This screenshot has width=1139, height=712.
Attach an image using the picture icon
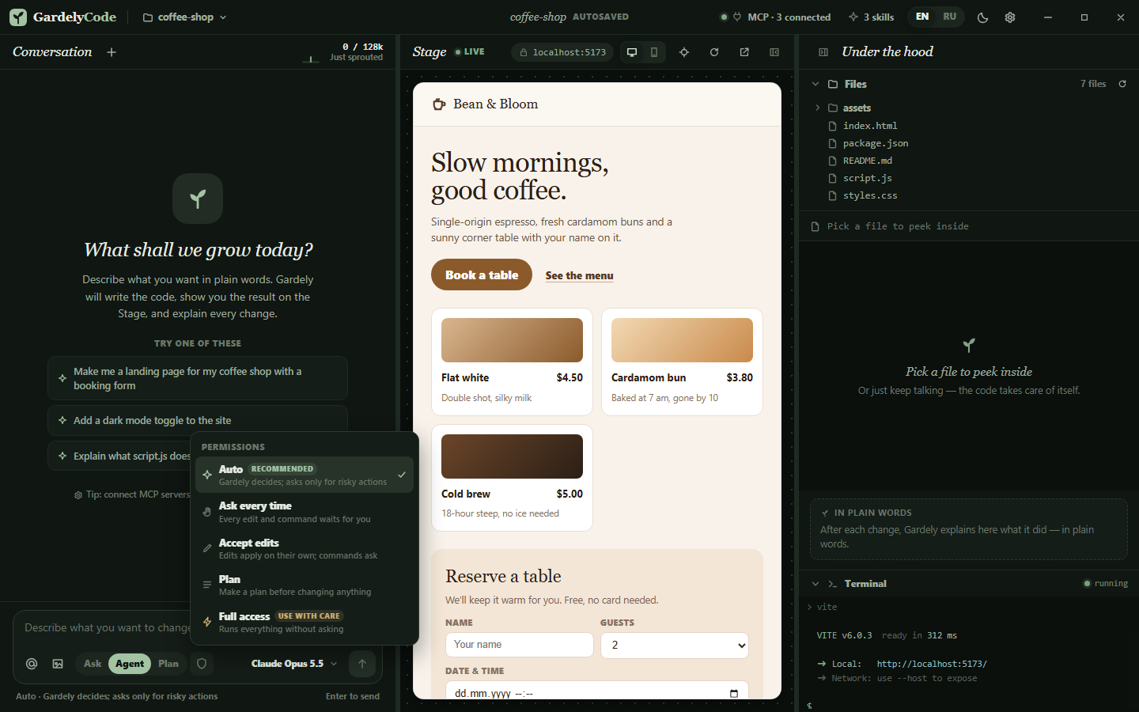(x=58, y=664)
